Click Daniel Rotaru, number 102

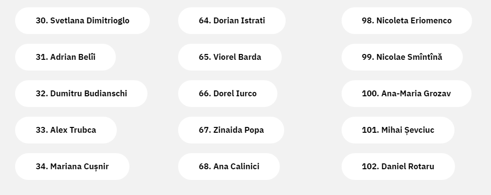pyautogui.click(x=398, y=166)
